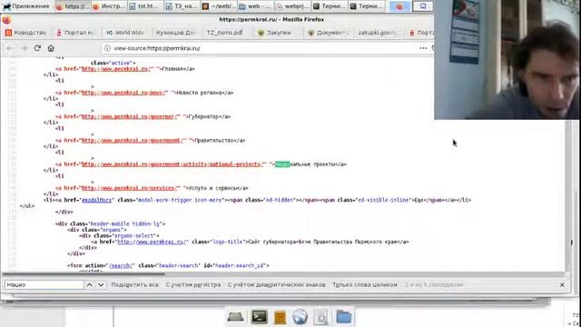Viewport: 581px width, 327px height.
Task: Click the browser Forward arrow
Action: click(25, 48)
